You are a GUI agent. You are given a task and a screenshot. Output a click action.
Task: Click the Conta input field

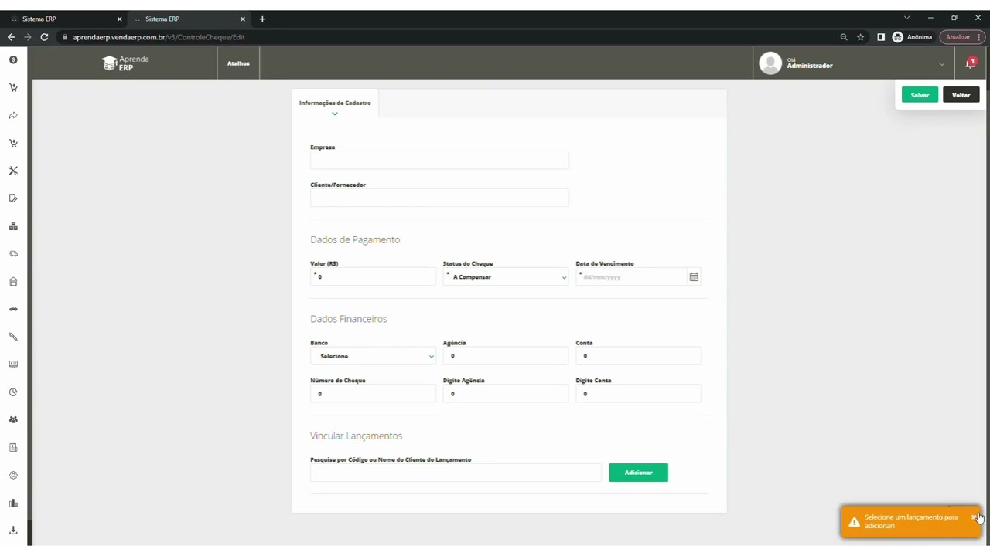tap(638, 356)
